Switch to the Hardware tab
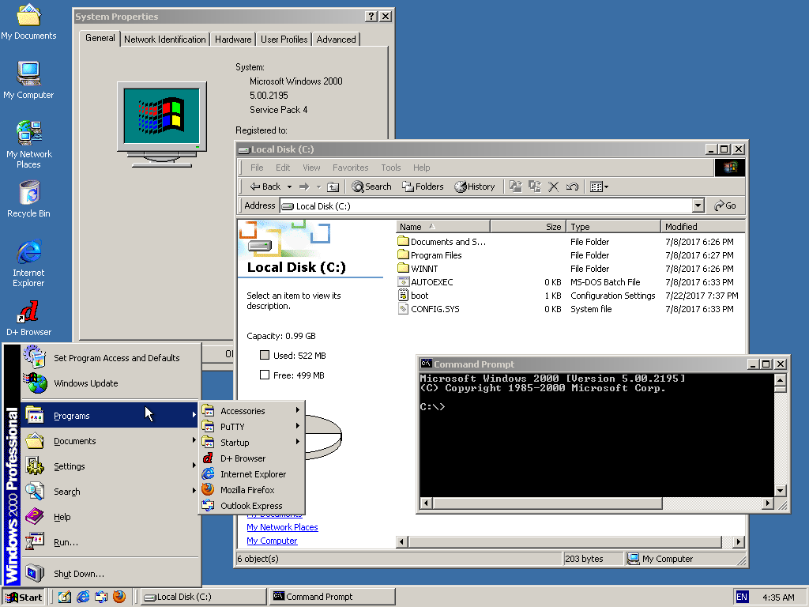 point(233,39)
